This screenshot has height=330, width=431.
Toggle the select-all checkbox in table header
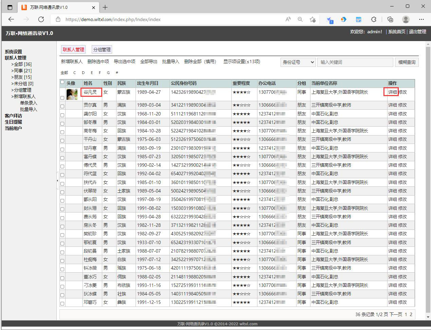click(x=62, y=82)
